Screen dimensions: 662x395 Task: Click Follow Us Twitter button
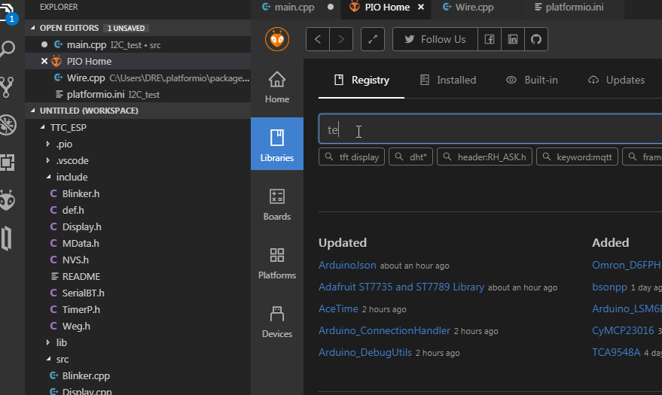[x=435, y=39]
